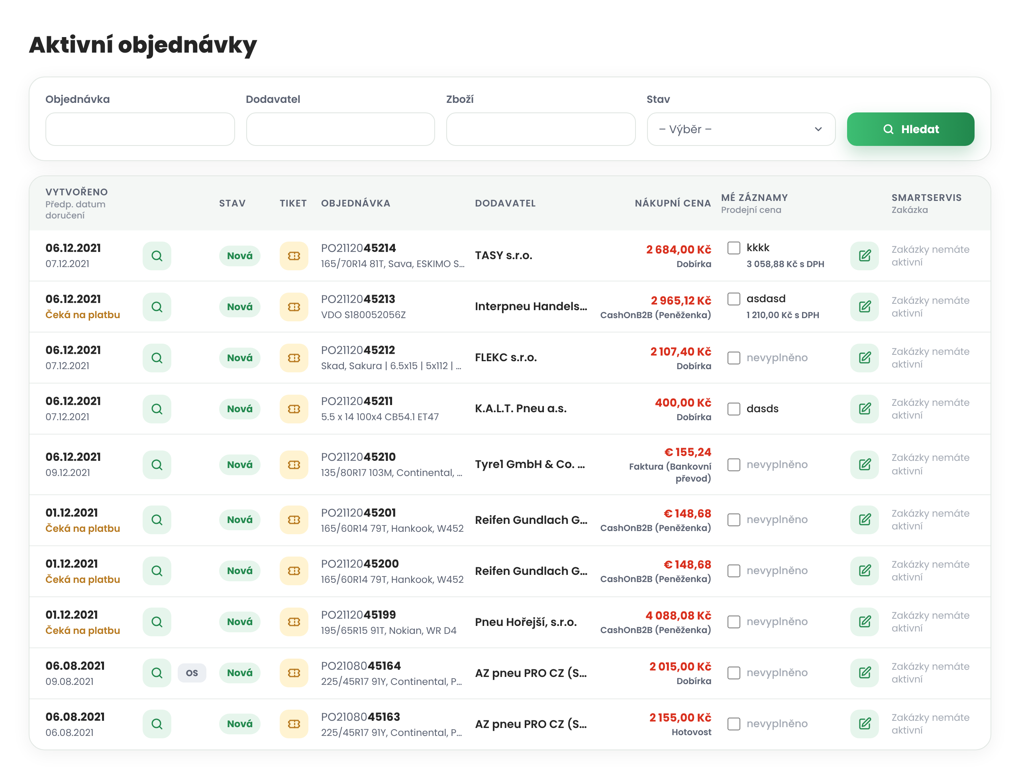1020x779 pixels.
Task: View details of order PO210845163
Action: click(x=157, y=723)
